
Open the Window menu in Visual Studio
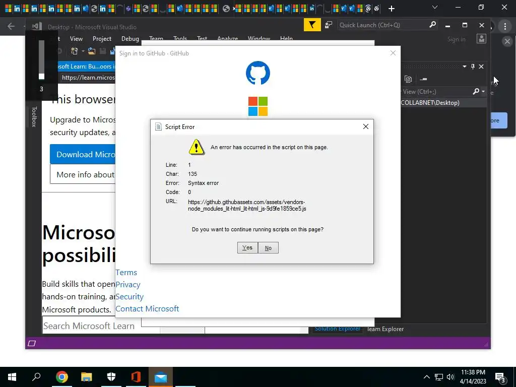[259, 38]
